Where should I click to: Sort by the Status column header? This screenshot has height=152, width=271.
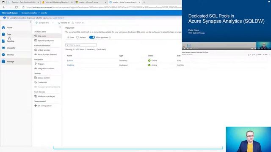pos(151,56)
